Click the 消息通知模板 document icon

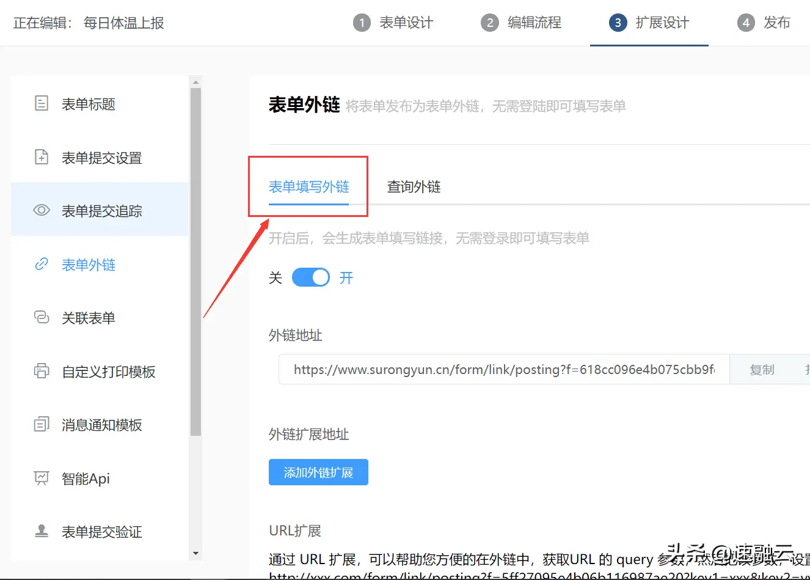click(x=42, y=424)
